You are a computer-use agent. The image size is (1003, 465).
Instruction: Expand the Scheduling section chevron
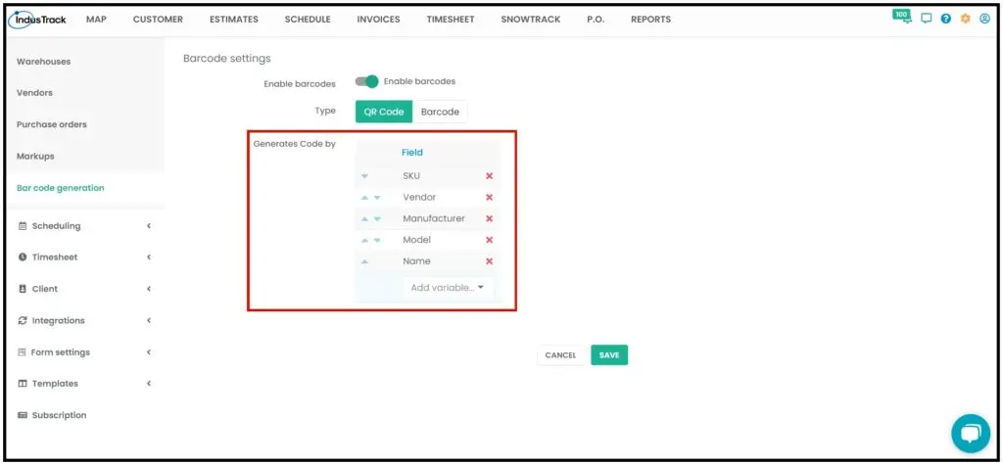pos(149,226)
